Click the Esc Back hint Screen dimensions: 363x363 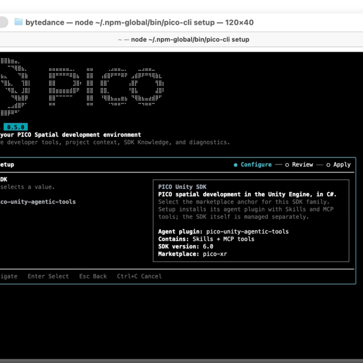(x=93, y=276)
